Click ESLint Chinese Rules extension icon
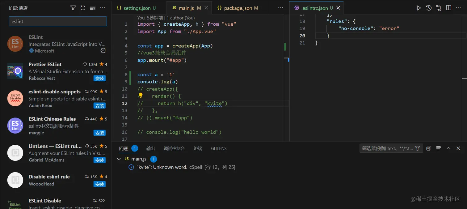Image resolution: width=467 pixels, height=209 pixels. (x=15, y=126)
